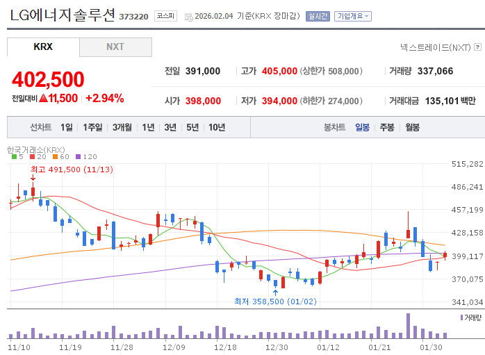
Task: Click the purple 120-day moving average swatch
Action: pos(78,157)
